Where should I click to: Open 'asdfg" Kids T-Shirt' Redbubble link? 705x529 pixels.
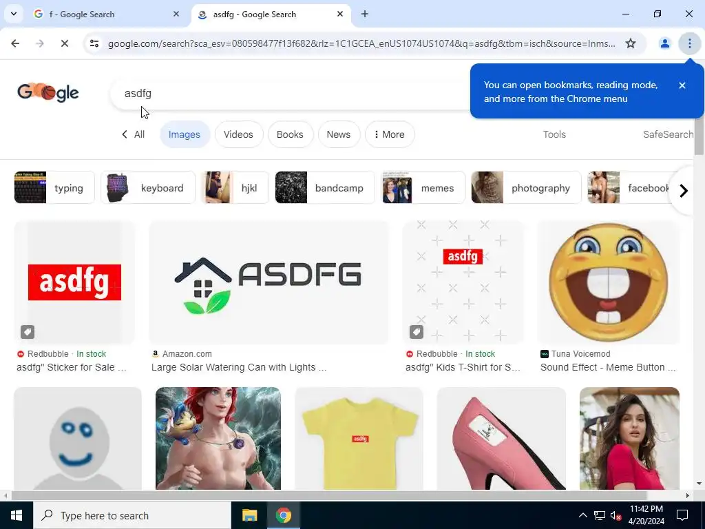pos(463,367)
